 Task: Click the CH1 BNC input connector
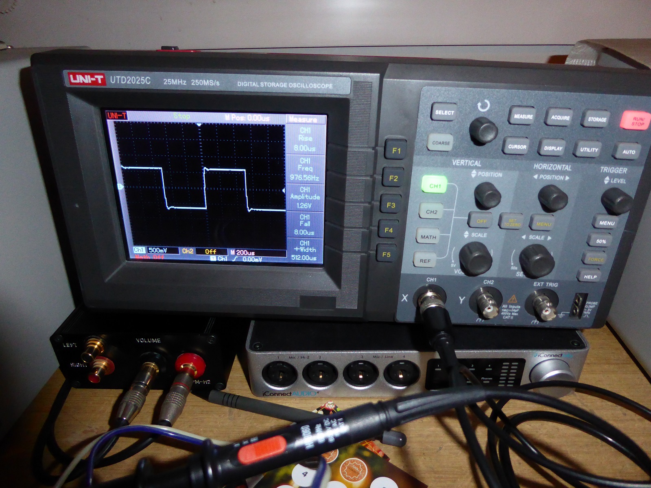[x=431, y=299]
